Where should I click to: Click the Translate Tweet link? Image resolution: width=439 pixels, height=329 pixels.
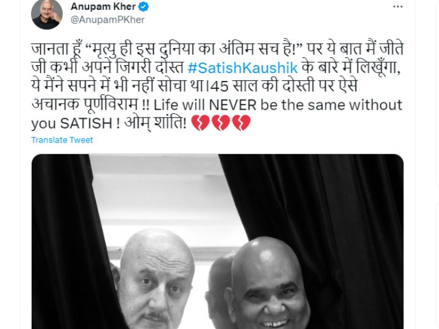(62, 140)
